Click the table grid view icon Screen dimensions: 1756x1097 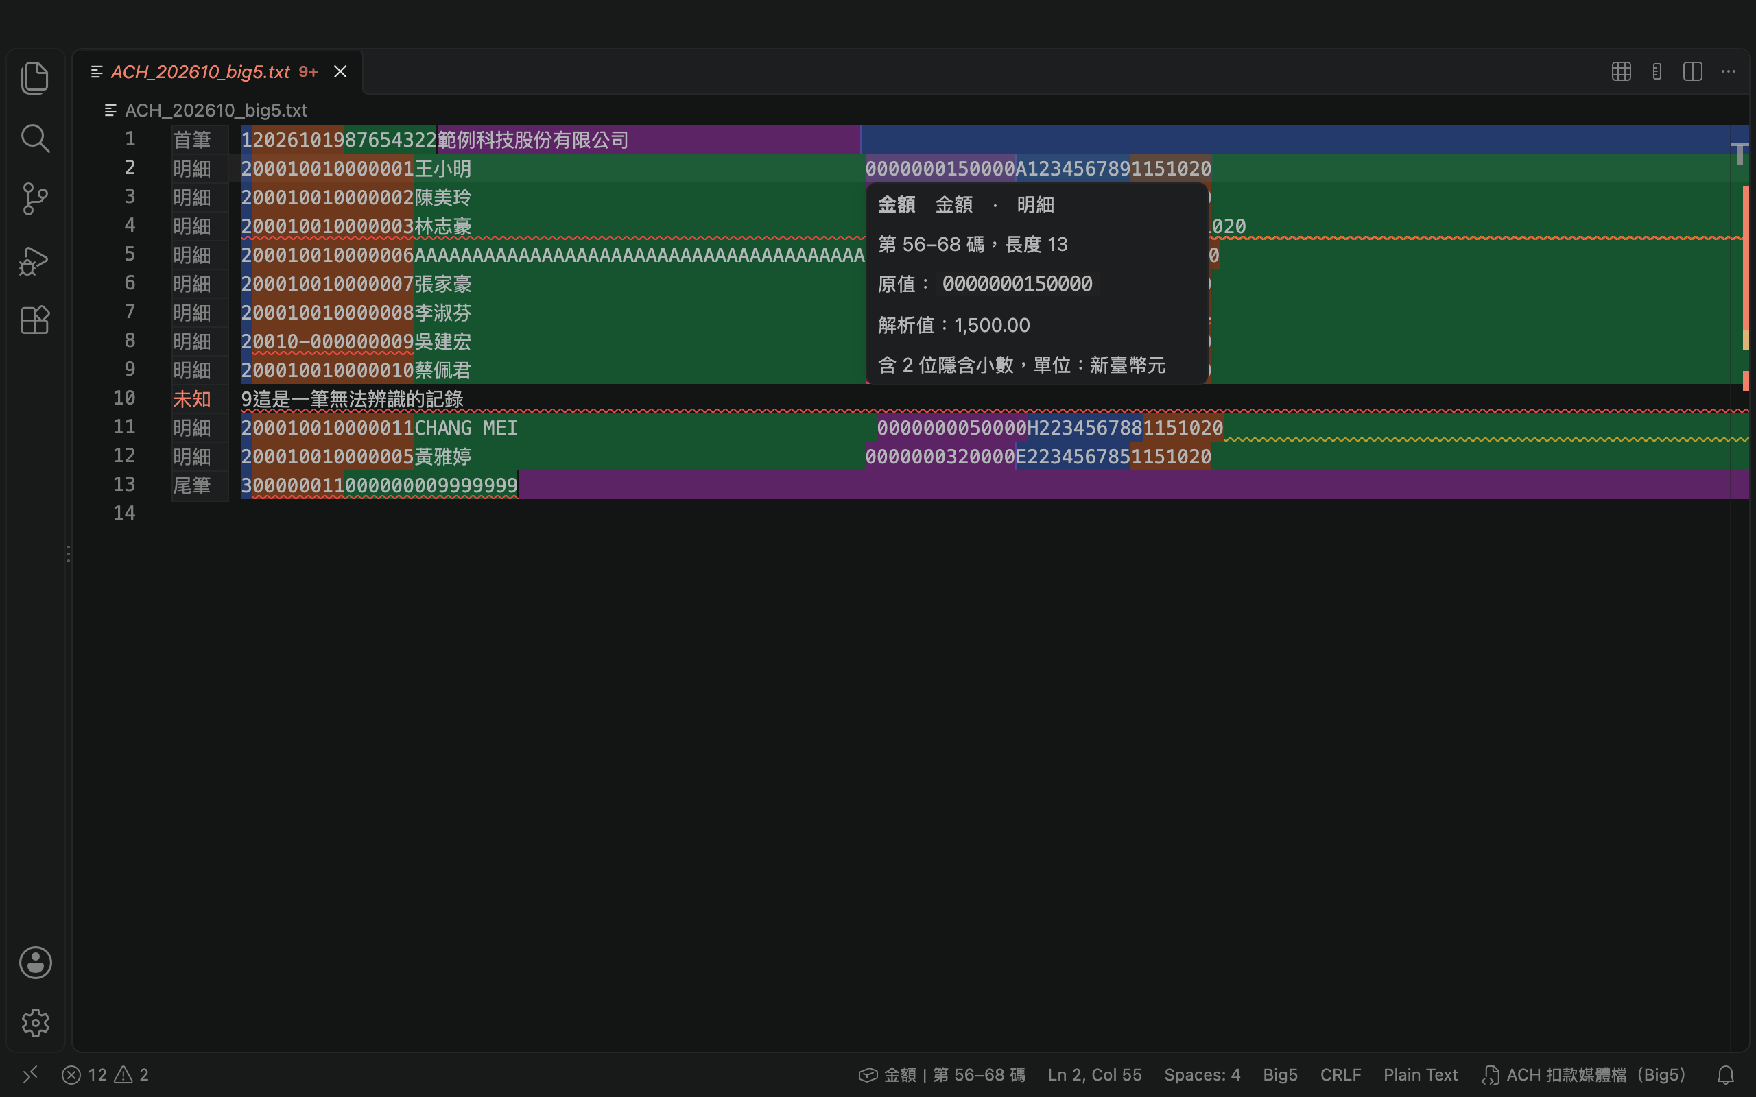pos(1621,71)
